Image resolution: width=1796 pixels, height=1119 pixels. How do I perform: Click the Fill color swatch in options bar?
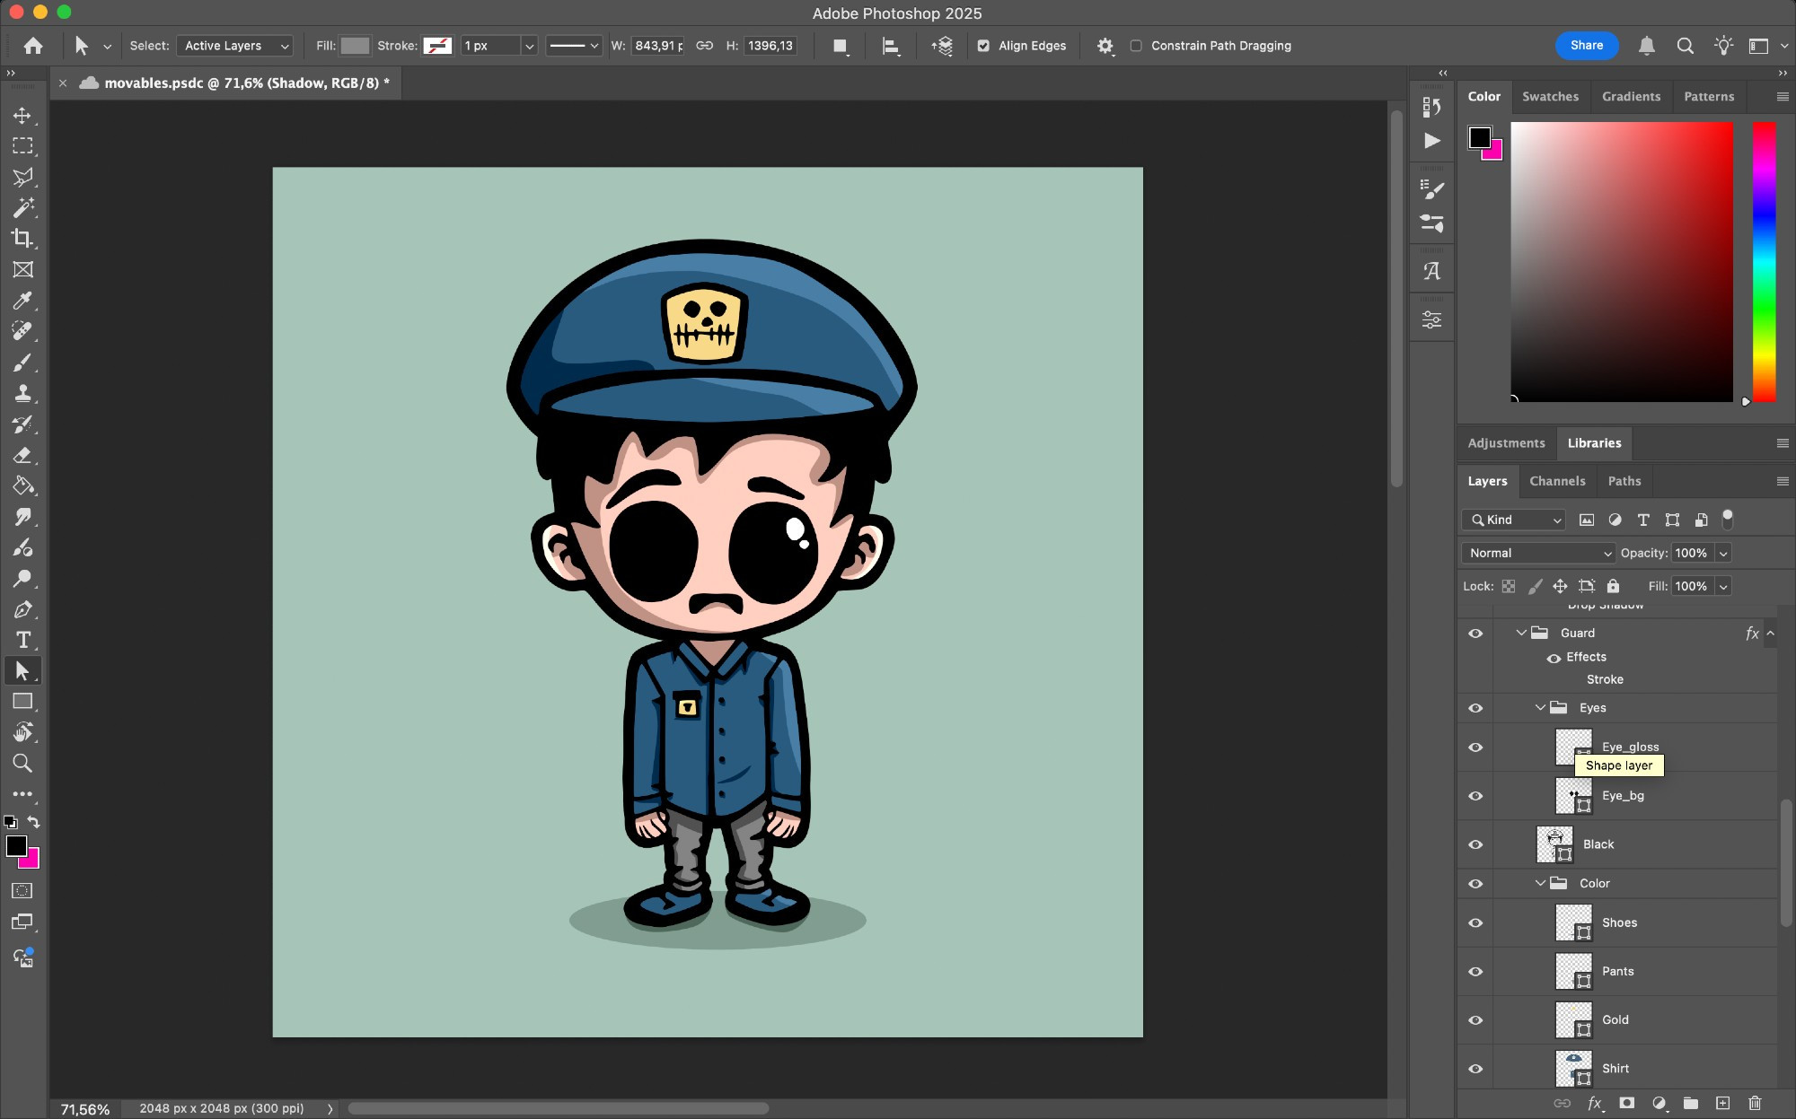pos(355,46)
